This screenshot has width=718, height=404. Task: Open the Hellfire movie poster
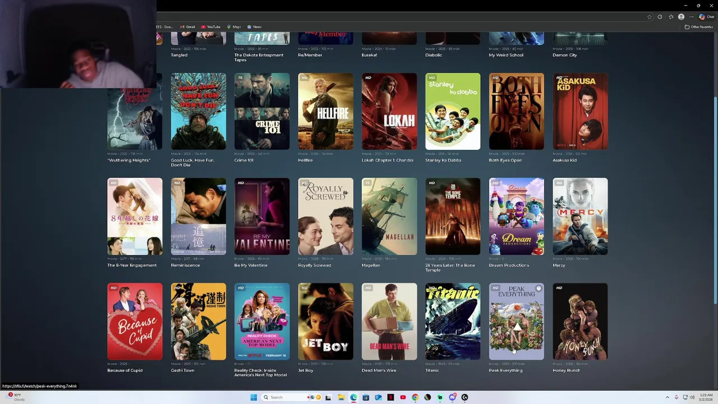click(x=325, y=111)
